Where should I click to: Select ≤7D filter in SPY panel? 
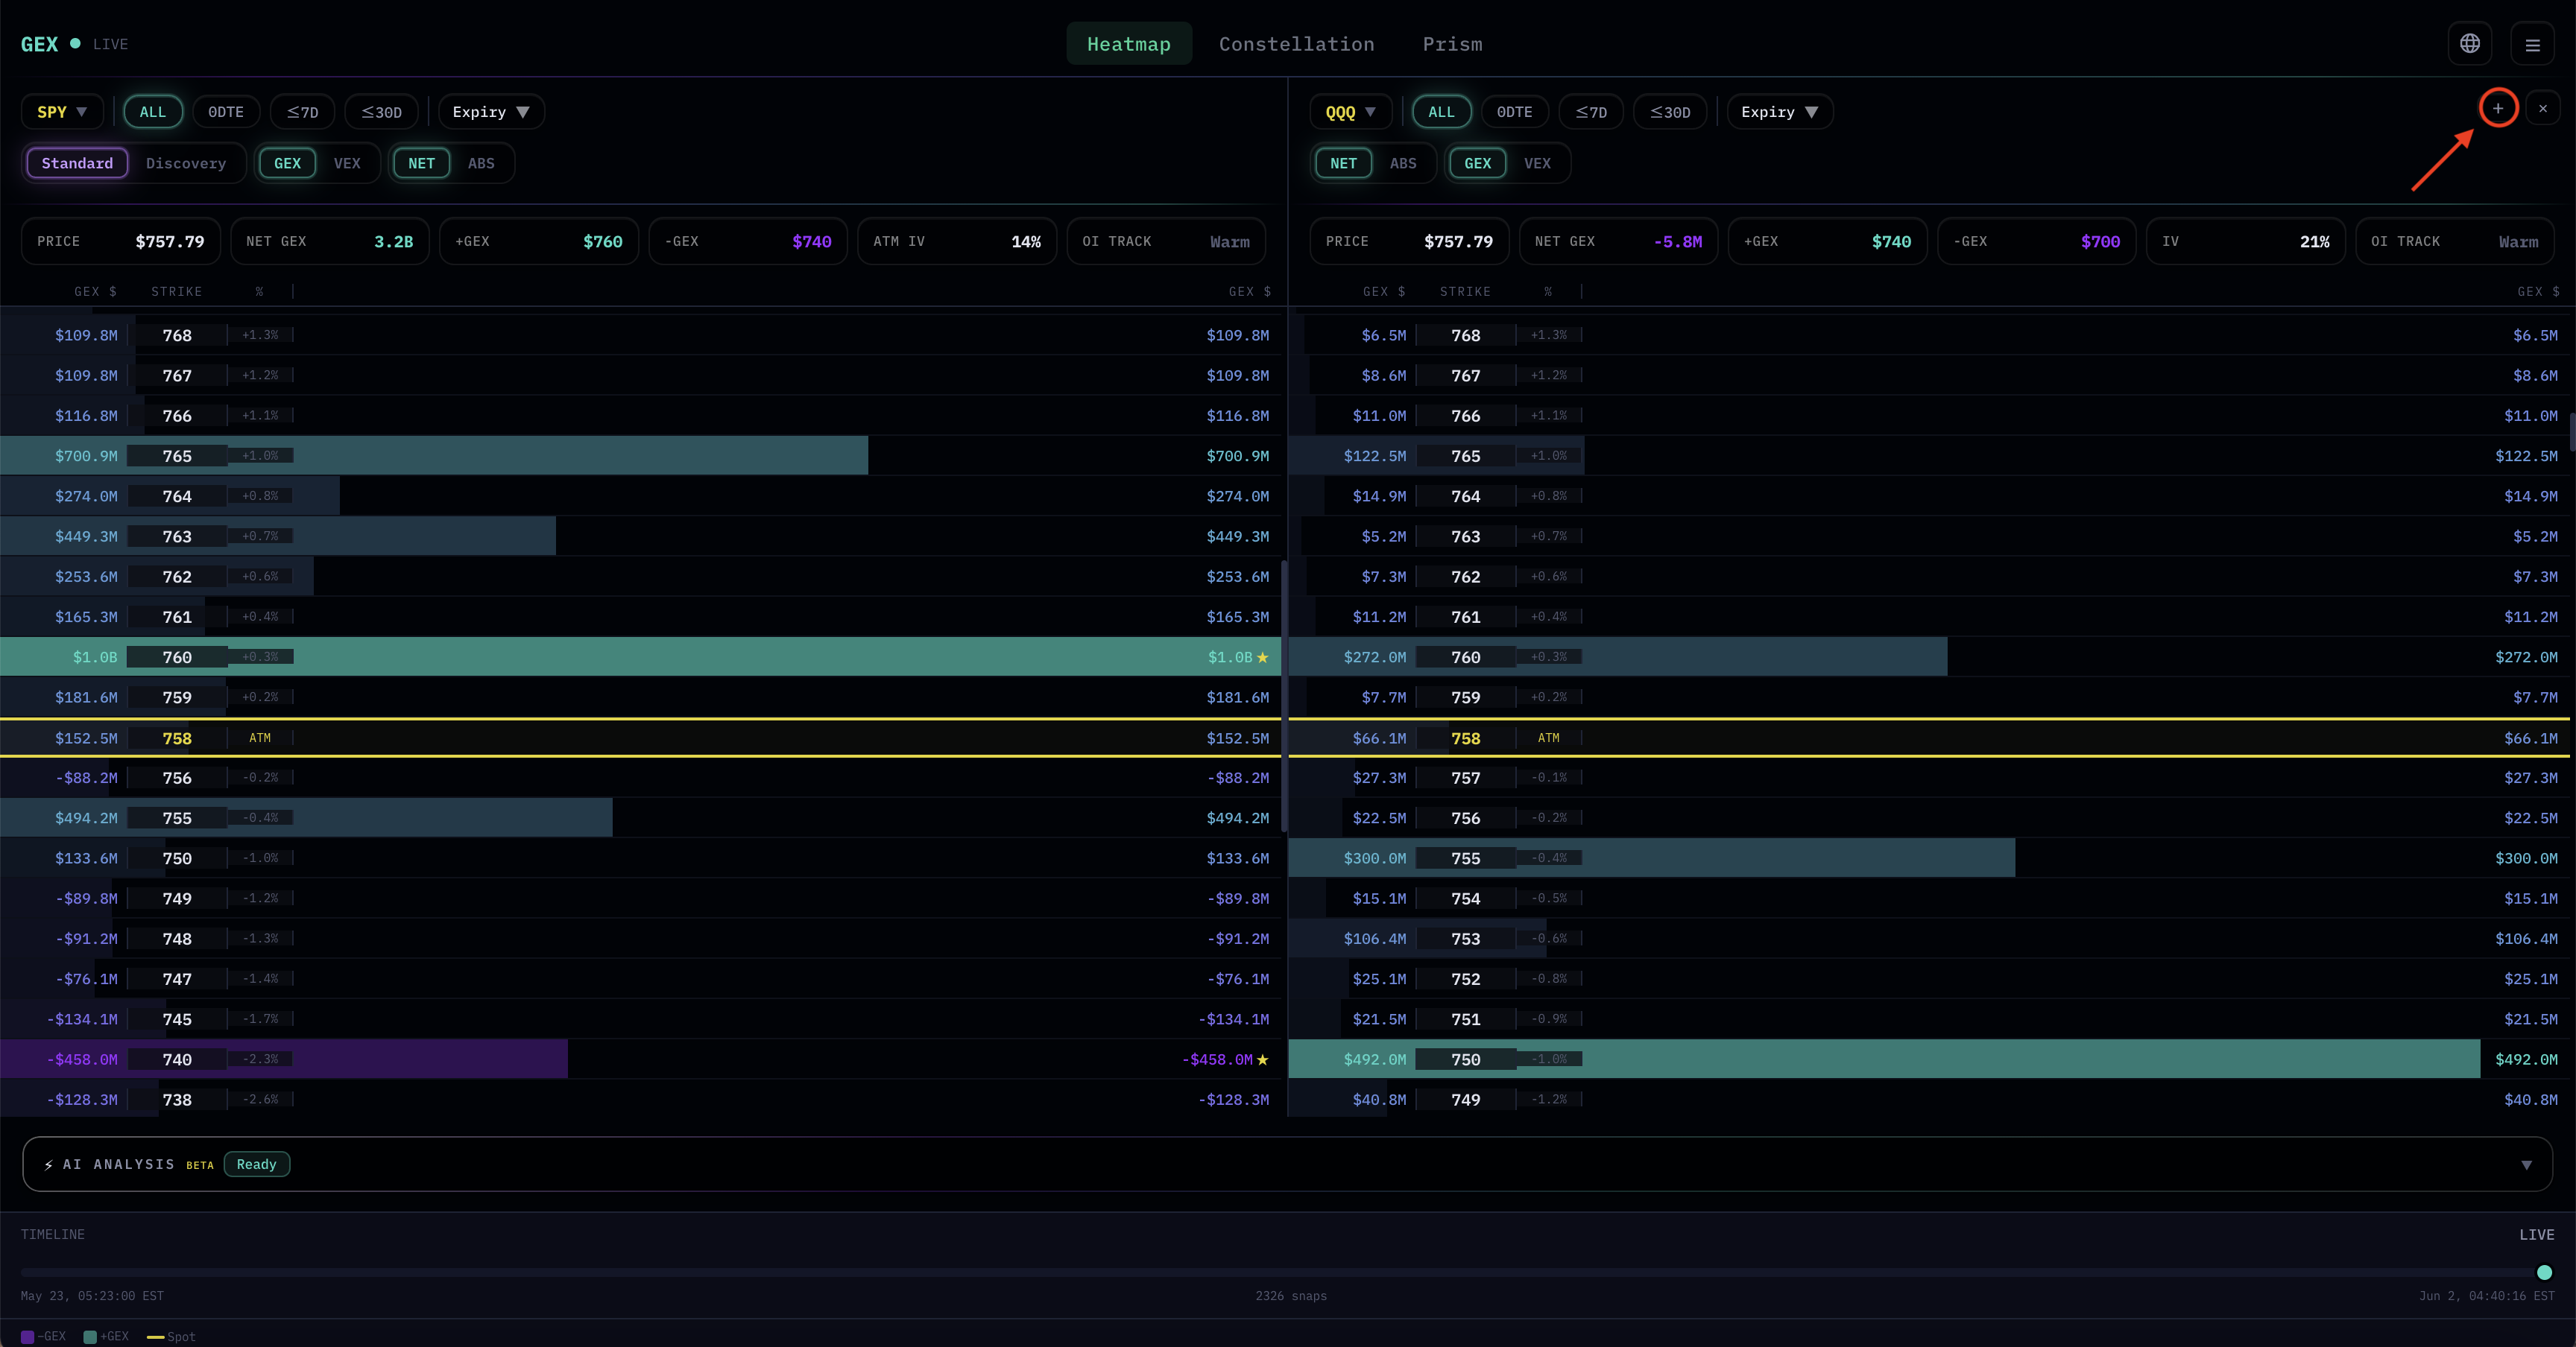[x=302, y=112]
